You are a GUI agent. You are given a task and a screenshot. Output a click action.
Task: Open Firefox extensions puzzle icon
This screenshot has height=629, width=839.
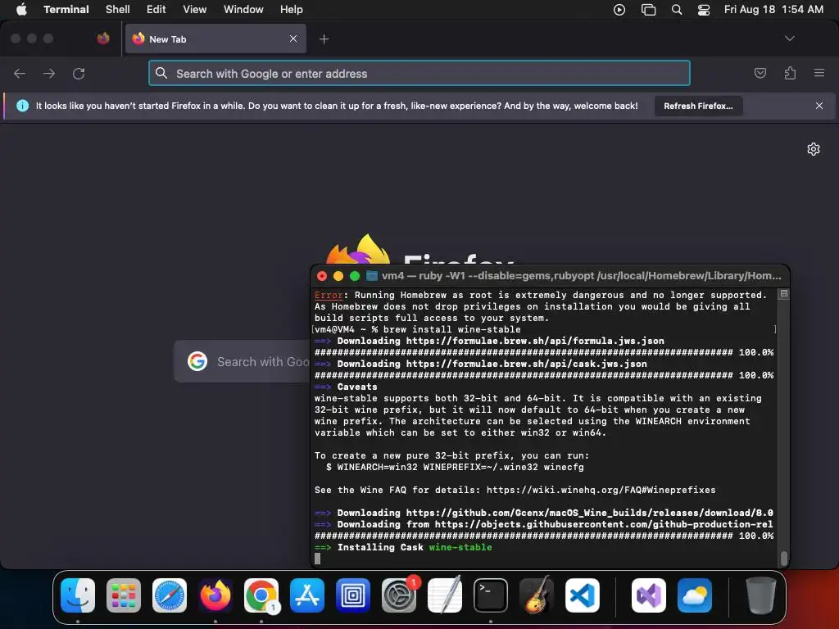coord(790,73)
